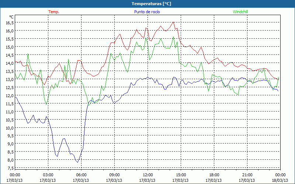This screenshot has height=184, width=295.
Task: Select the 14,0 y-axis value
Action: (x=10, y=63)
